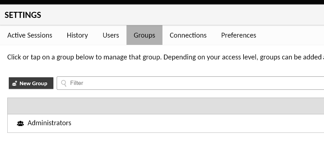Click the group management description text
The image size is (324, 141).
pyautogui.click(x=166, y=57)
